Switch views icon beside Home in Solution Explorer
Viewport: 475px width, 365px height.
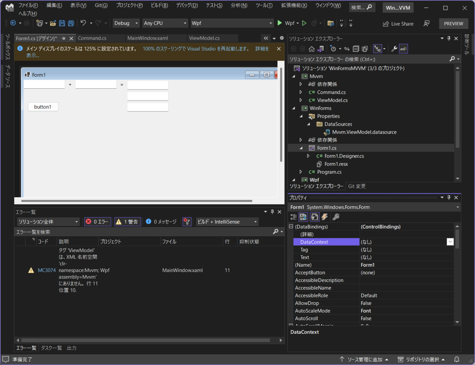tap(321, 49)
